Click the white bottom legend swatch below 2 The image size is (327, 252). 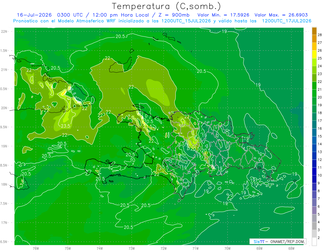click(314, 241)
